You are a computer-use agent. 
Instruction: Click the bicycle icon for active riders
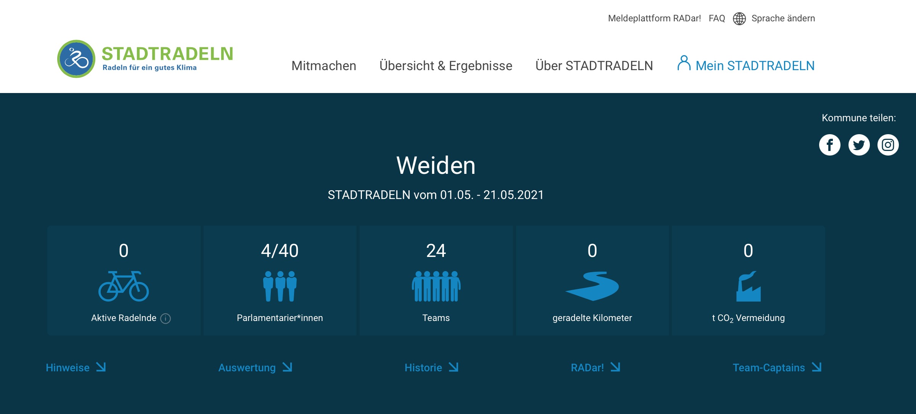(124, 286)
